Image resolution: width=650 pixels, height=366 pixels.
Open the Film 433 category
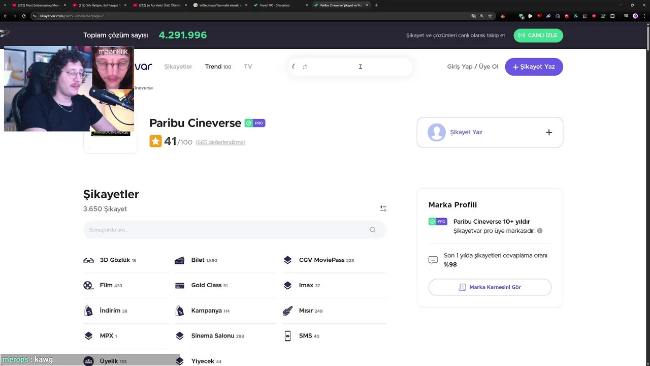[111, 286]
